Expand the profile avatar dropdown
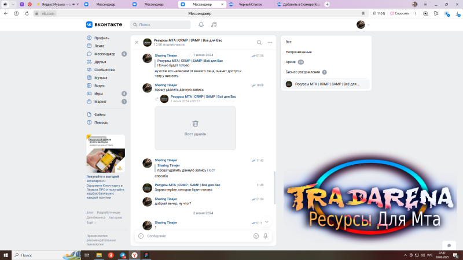 coord(363,25)
